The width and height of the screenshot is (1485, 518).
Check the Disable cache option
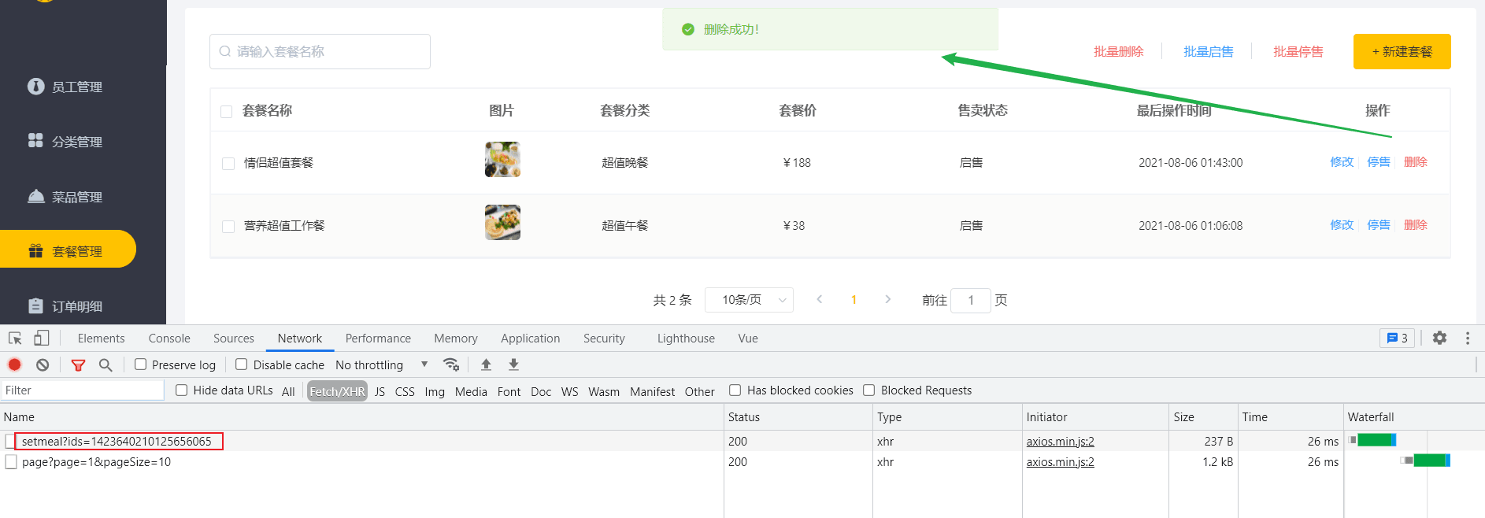[242, 364]
